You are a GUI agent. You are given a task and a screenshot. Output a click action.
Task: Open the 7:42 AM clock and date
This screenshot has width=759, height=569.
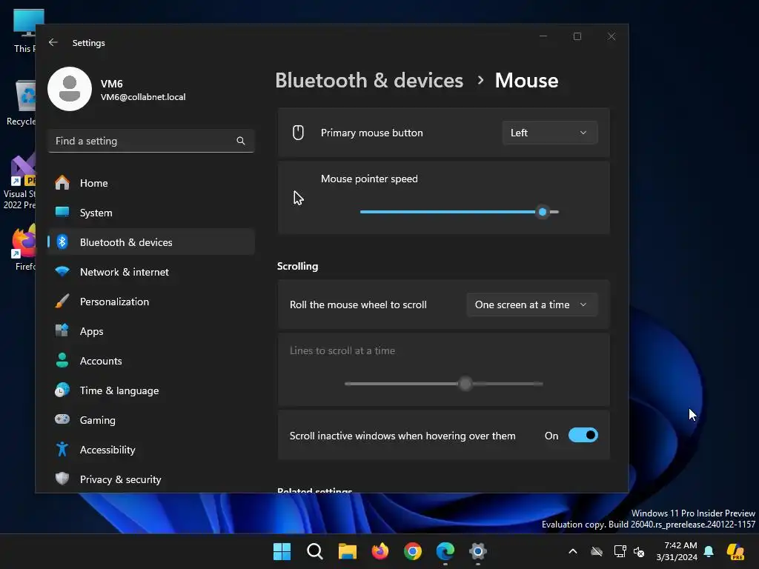(677, 551)
